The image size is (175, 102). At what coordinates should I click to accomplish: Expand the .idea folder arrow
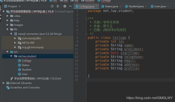tap(7, 16)
